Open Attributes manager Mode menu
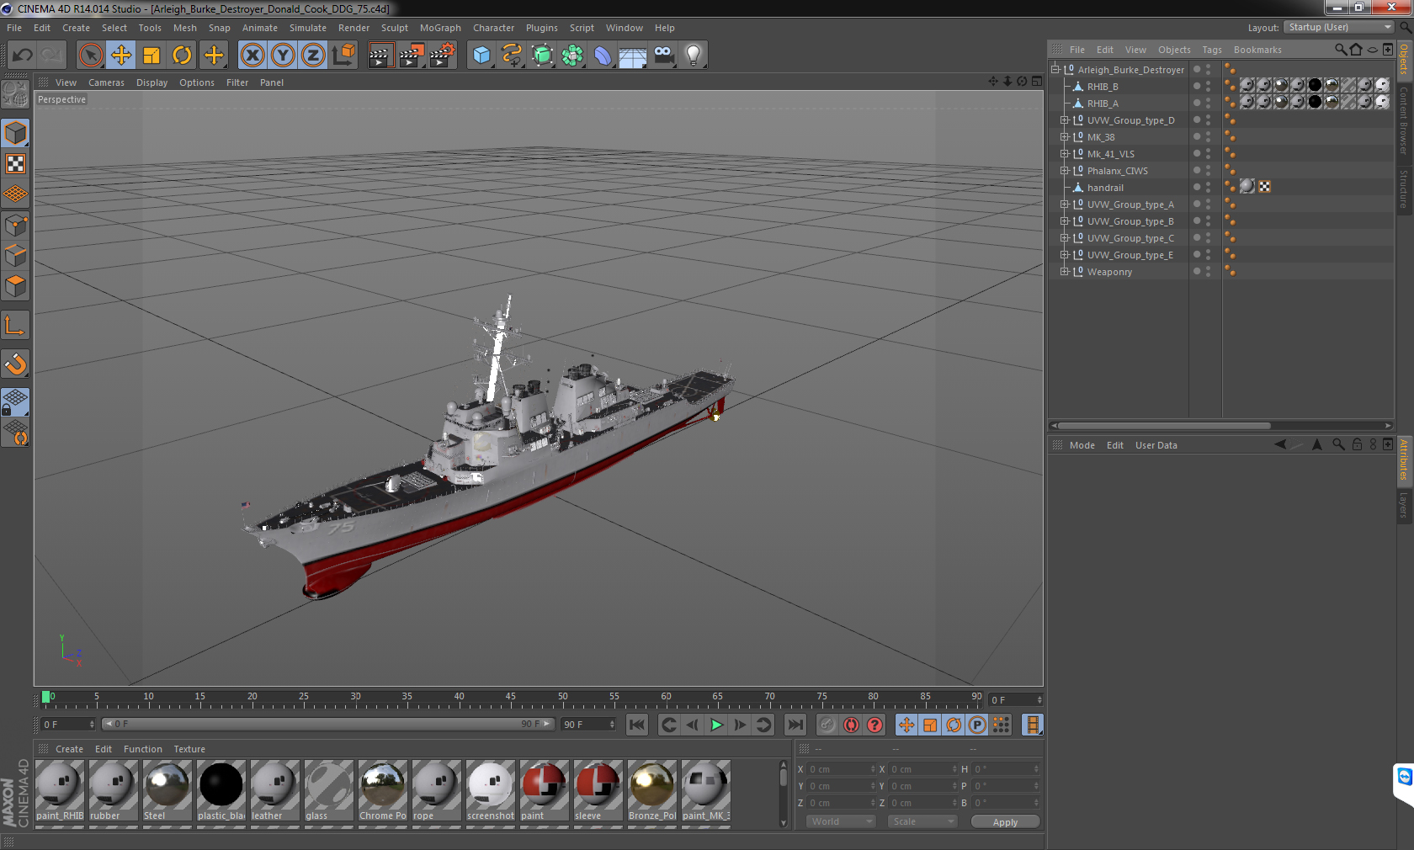 click(x=1082, y=445)
